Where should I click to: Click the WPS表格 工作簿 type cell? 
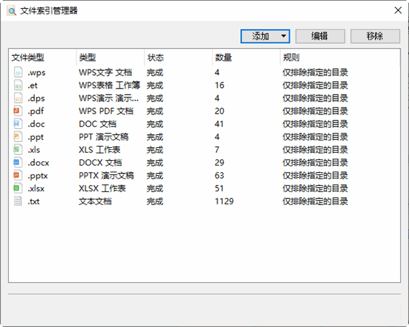click(109, 85)
